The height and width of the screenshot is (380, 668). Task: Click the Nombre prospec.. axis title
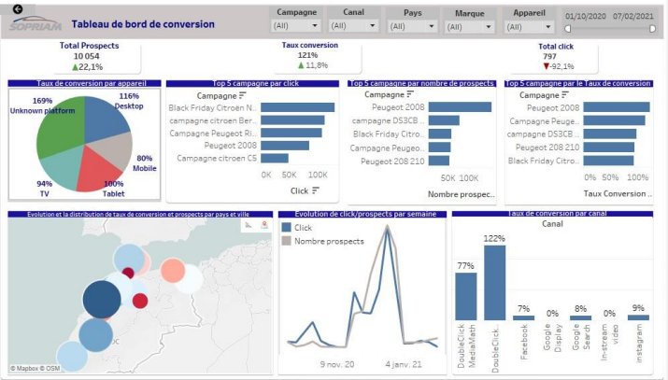point(462,194)
